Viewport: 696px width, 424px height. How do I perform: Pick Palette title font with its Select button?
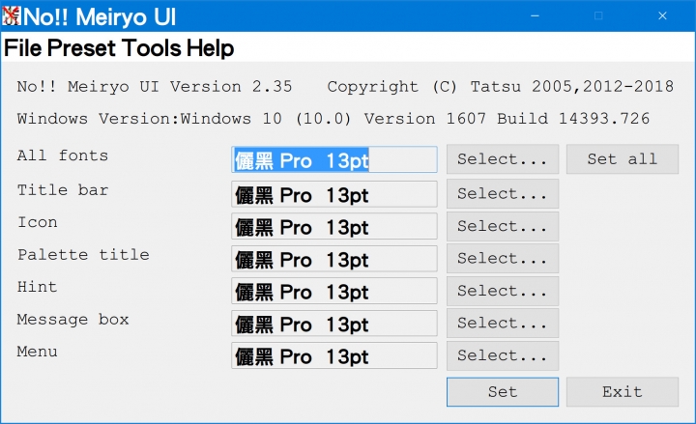click(503, 259)
